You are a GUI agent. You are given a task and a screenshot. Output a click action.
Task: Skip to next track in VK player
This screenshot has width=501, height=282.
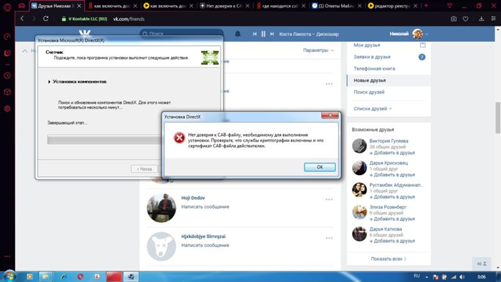pos(272,34)
